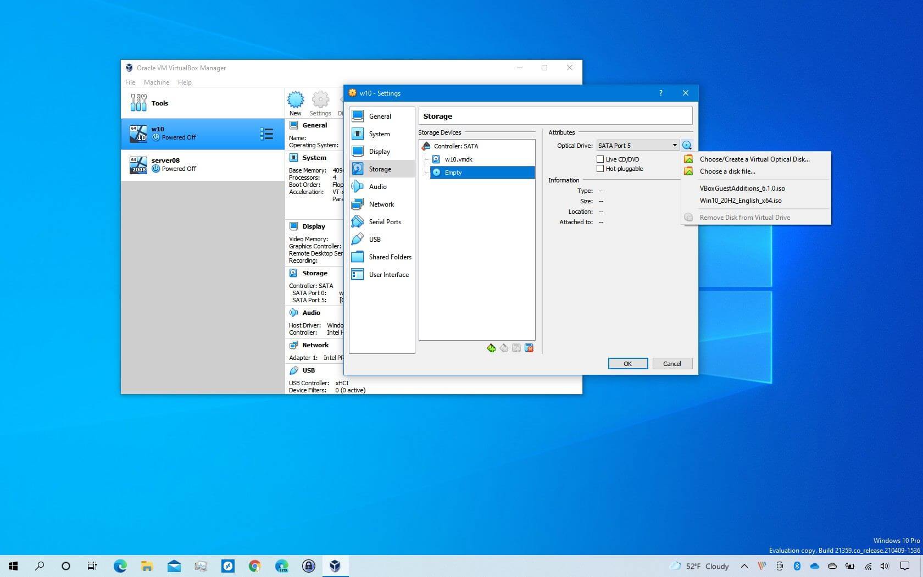Open the Serial Ports settings page

tap(385, 221)
